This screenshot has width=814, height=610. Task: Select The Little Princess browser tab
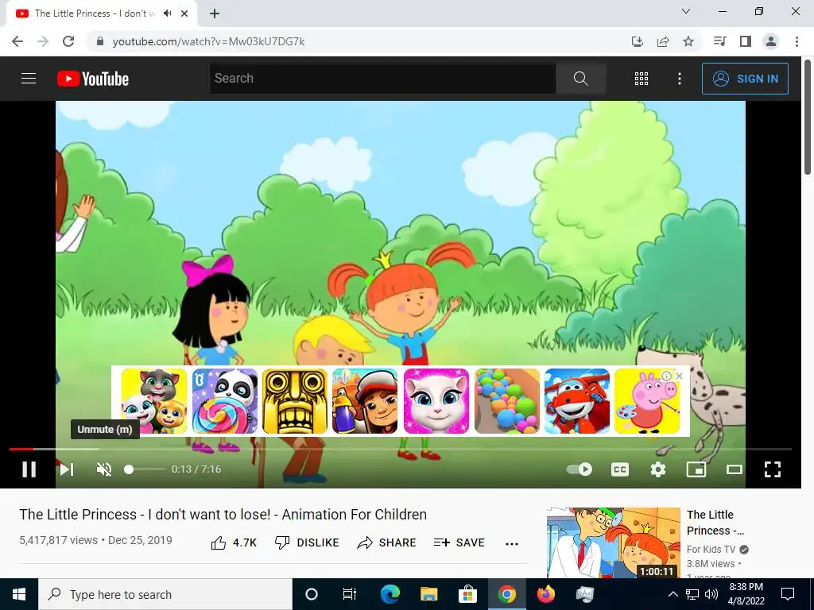102,14
